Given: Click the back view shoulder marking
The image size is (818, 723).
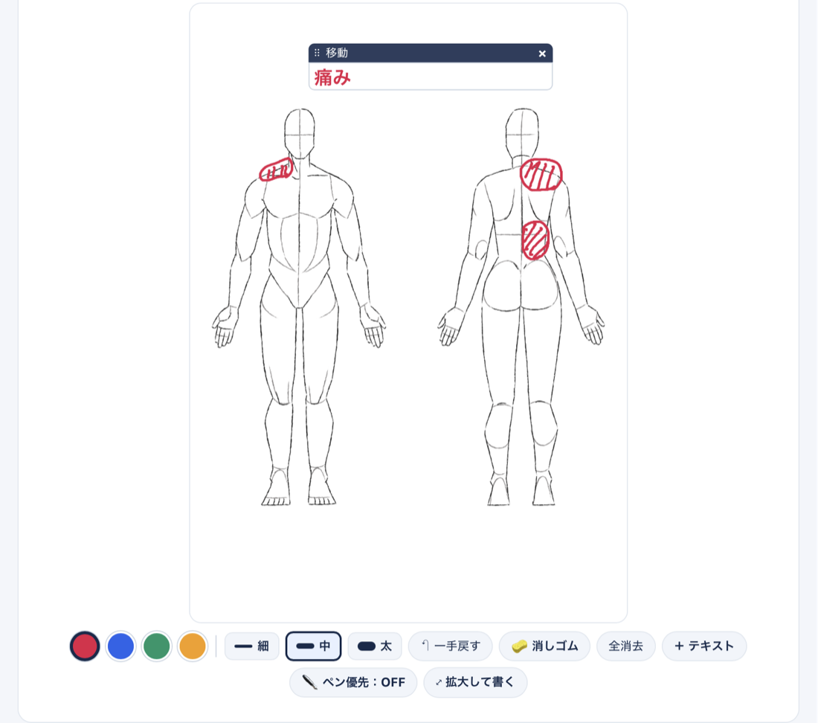Looking at the screenshot, I should point(541,175).
